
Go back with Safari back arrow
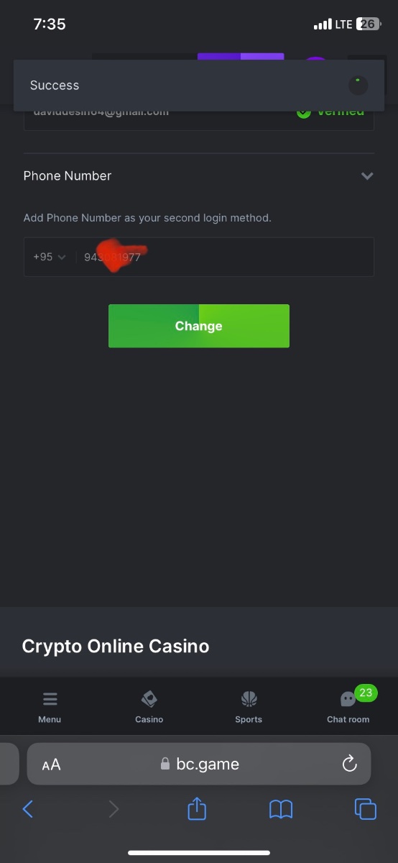tap(28, 809)
